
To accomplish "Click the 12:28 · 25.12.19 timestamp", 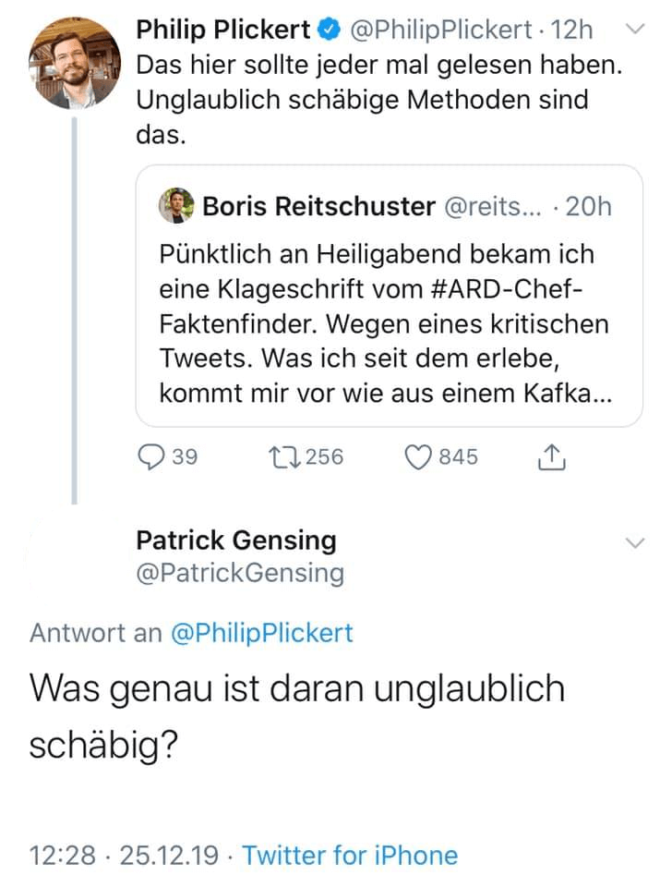I will pos(125,856).
